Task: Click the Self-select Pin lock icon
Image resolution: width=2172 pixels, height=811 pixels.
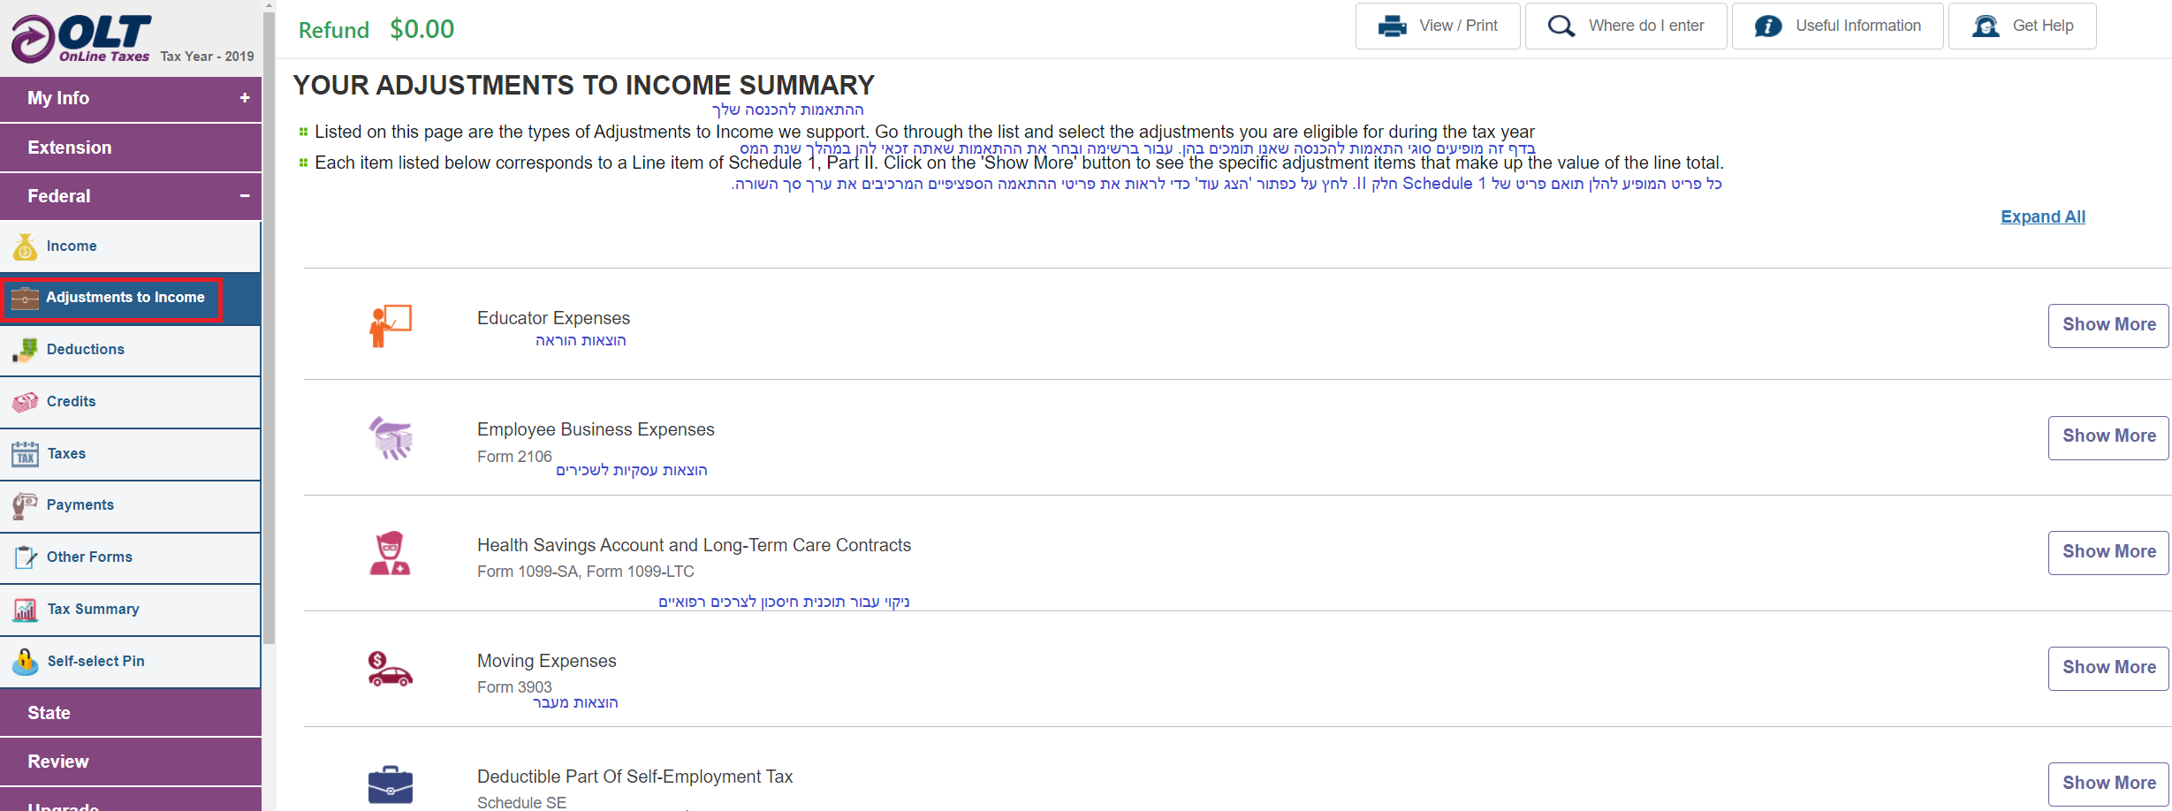Action: (25, 661)
